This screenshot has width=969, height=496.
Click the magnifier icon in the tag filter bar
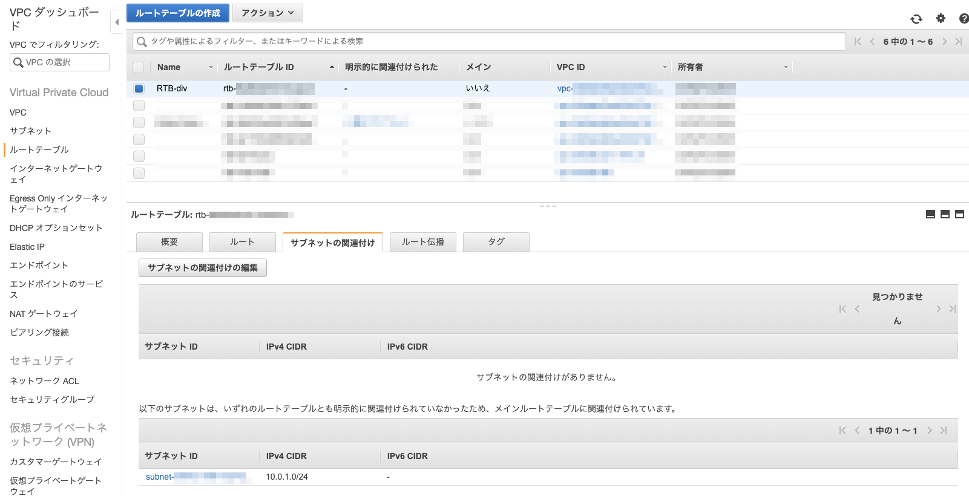click(142, 42)
